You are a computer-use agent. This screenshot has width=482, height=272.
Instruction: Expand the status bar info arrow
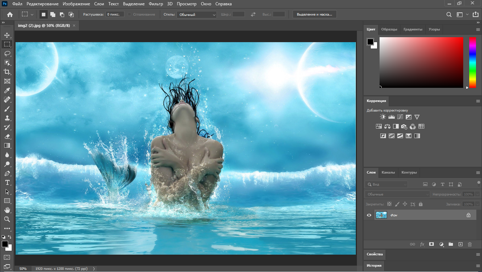pyautogui.click(x=94, y=269)
